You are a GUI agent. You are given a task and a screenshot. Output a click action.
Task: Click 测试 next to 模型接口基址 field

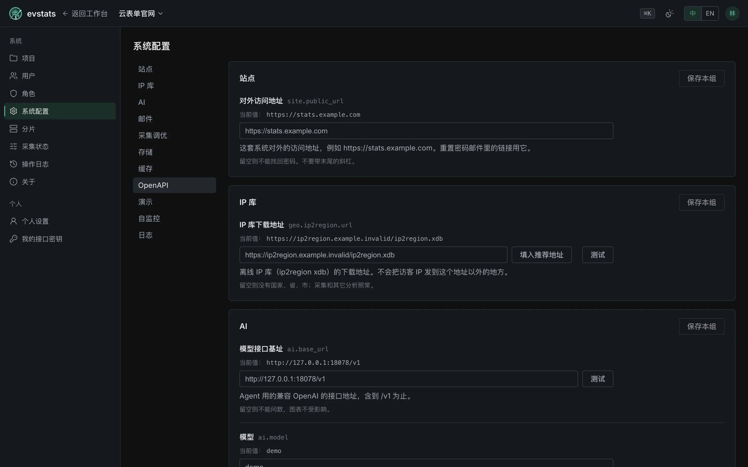pos(597,379)
